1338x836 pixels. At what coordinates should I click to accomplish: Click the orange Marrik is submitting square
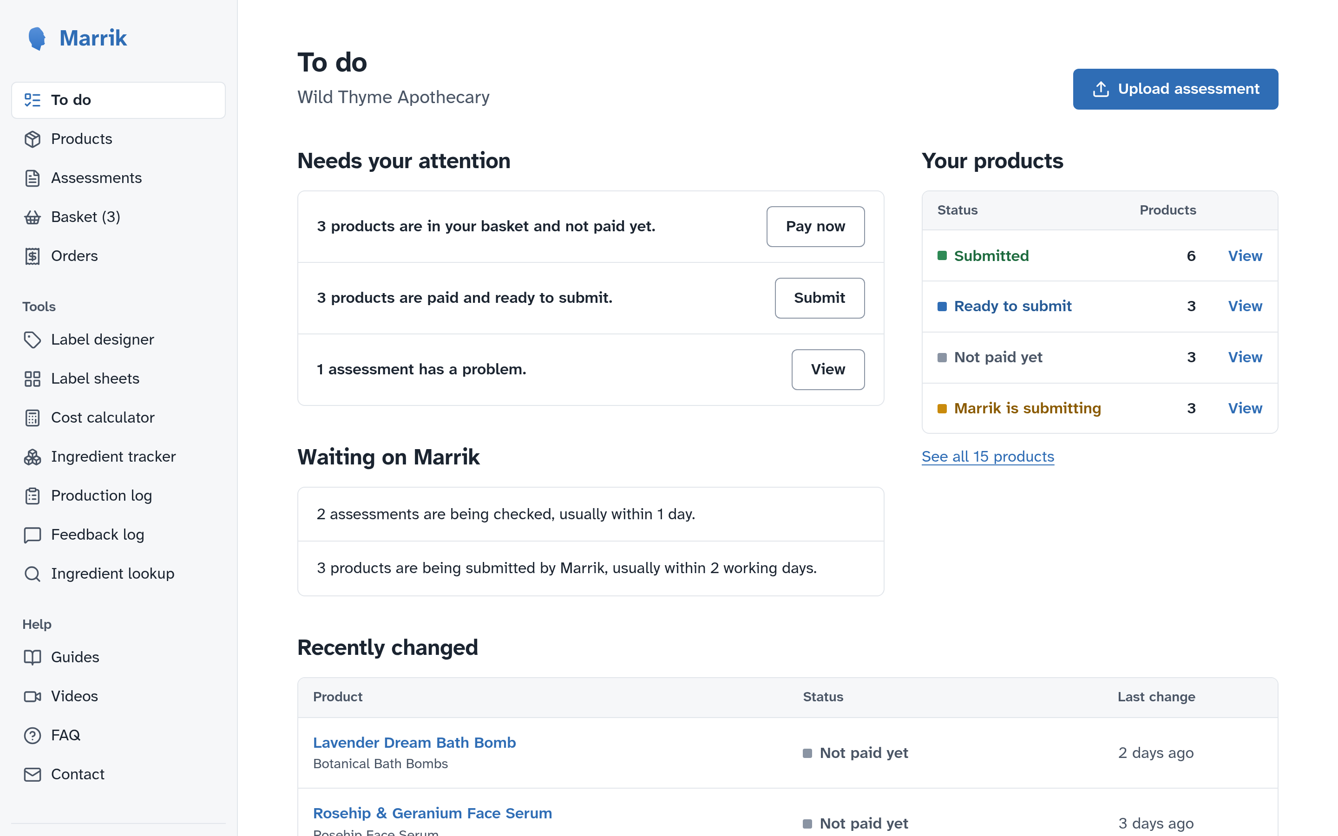942,409
